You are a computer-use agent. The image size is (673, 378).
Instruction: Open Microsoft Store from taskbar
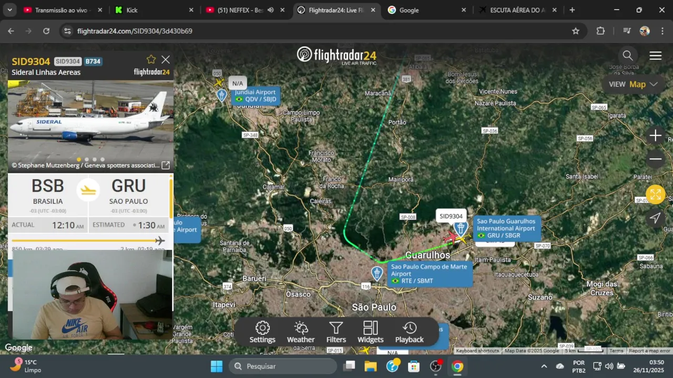click(414, 366)
